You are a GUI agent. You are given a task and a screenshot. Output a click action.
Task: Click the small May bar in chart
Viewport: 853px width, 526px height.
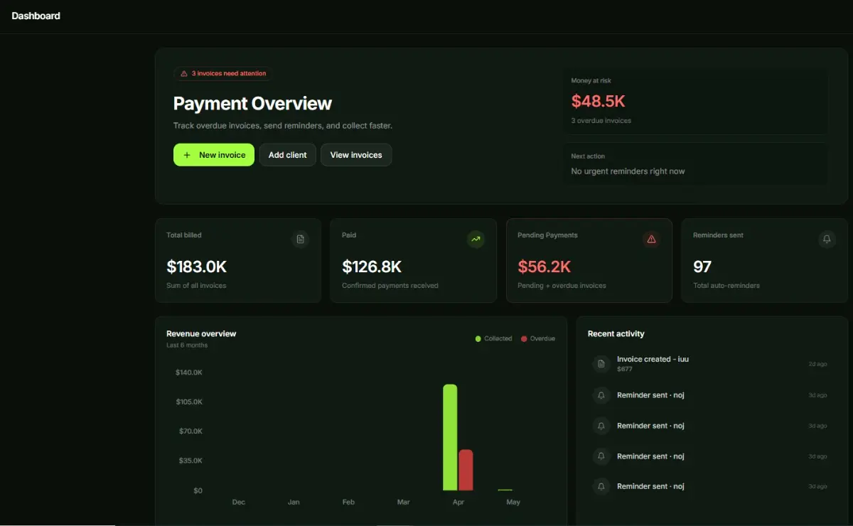coord(505,490)
